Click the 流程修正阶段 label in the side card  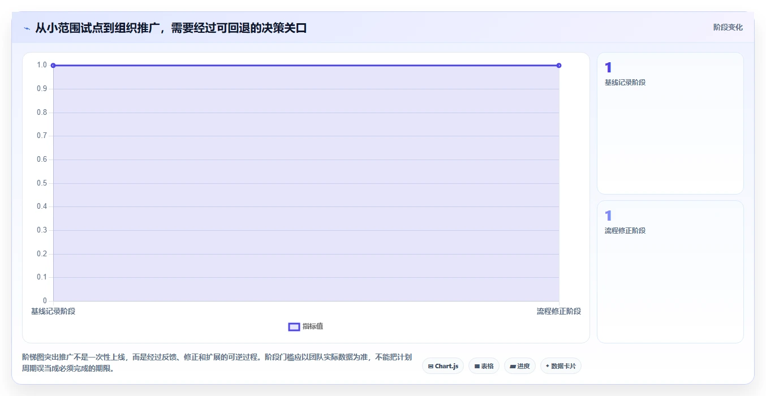tap(625, 231)
